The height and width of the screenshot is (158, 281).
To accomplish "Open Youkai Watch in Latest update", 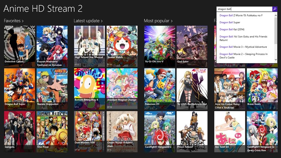I will [x=122, y=46].
